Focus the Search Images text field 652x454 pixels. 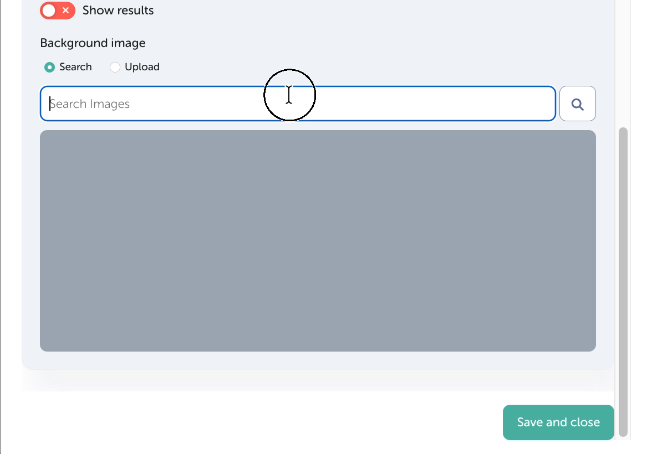[298, 104]
